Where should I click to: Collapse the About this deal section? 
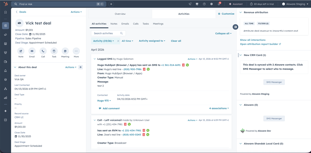coord(15,67)
